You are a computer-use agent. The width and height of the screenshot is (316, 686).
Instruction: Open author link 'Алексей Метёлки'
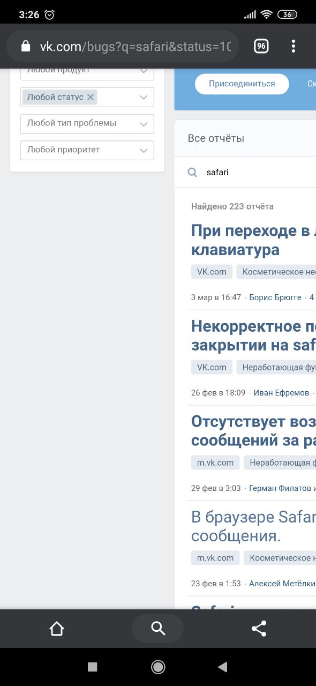point(282,584)
